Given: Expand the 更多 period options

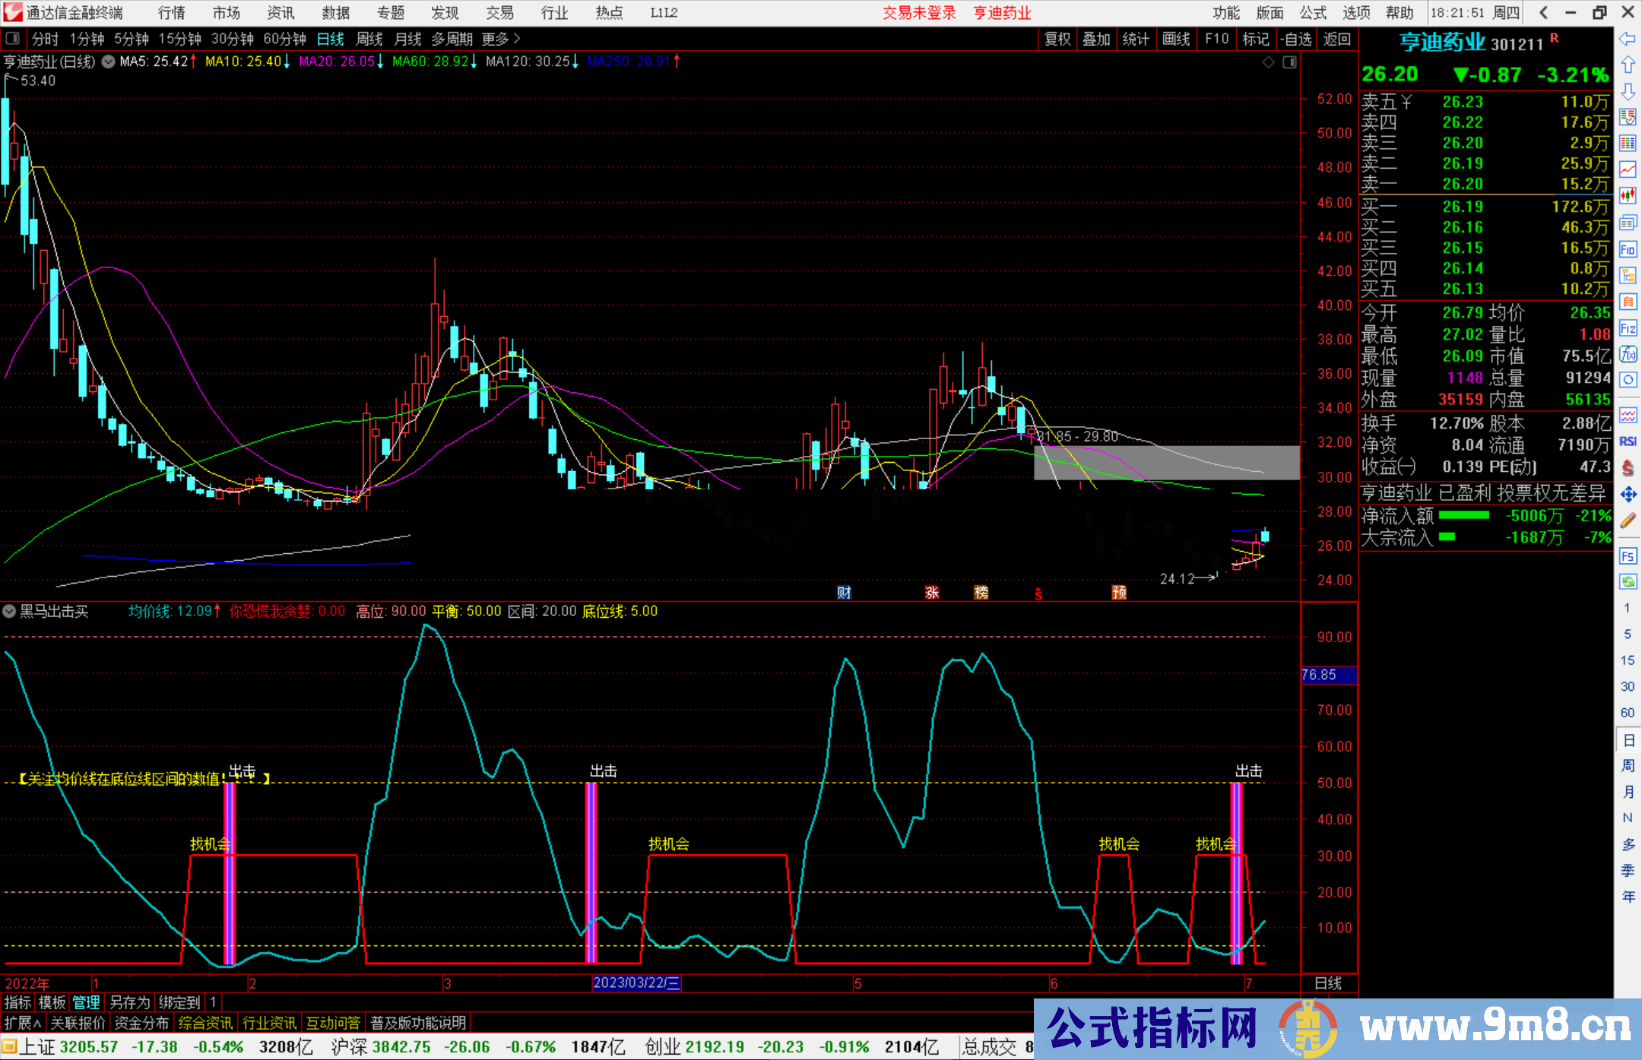Looking at the screenshot, I should point(498,39).
